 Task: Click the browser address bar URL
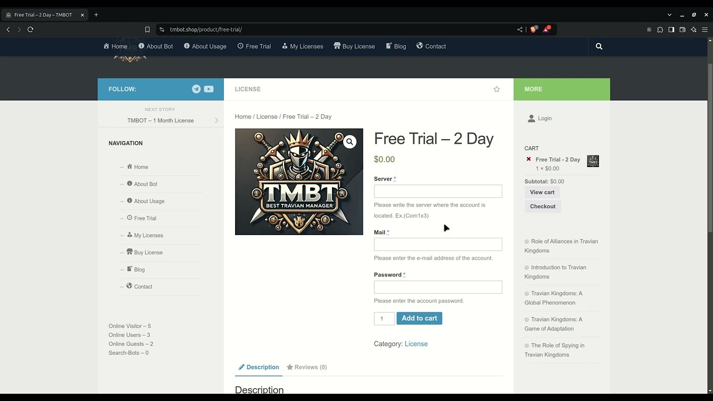[206, 30]
